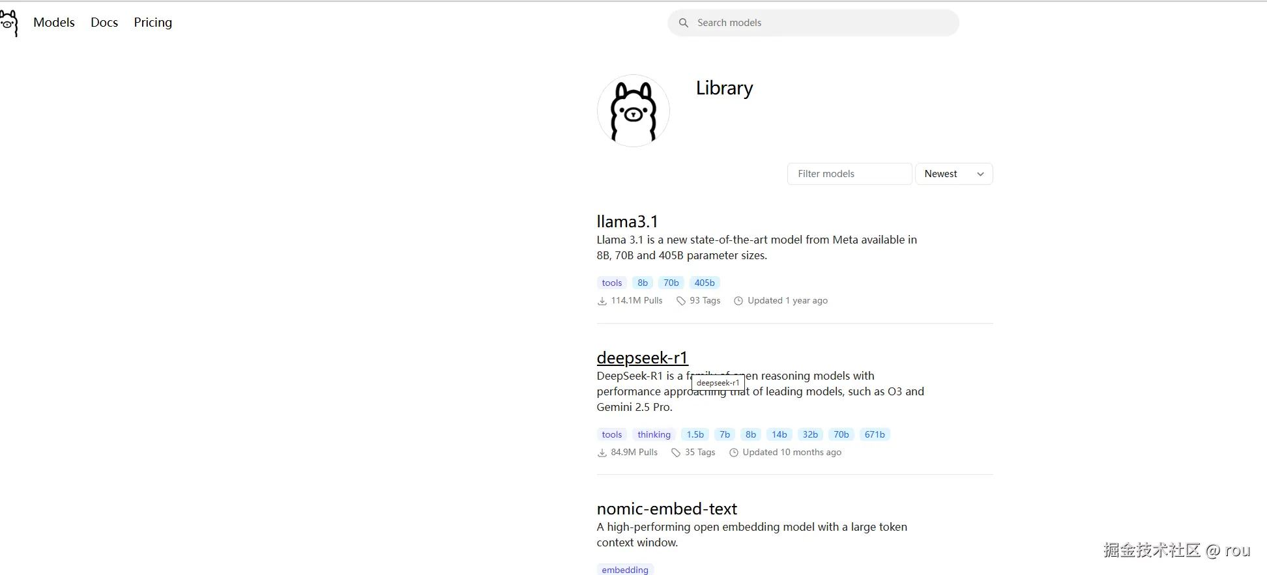Click the Updated 1 year ago text

coord(788,301)
